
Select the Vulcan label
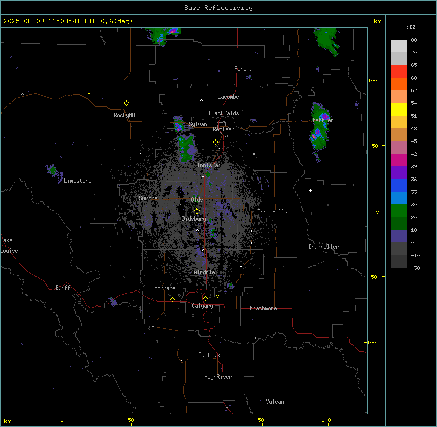coord(275,402)
